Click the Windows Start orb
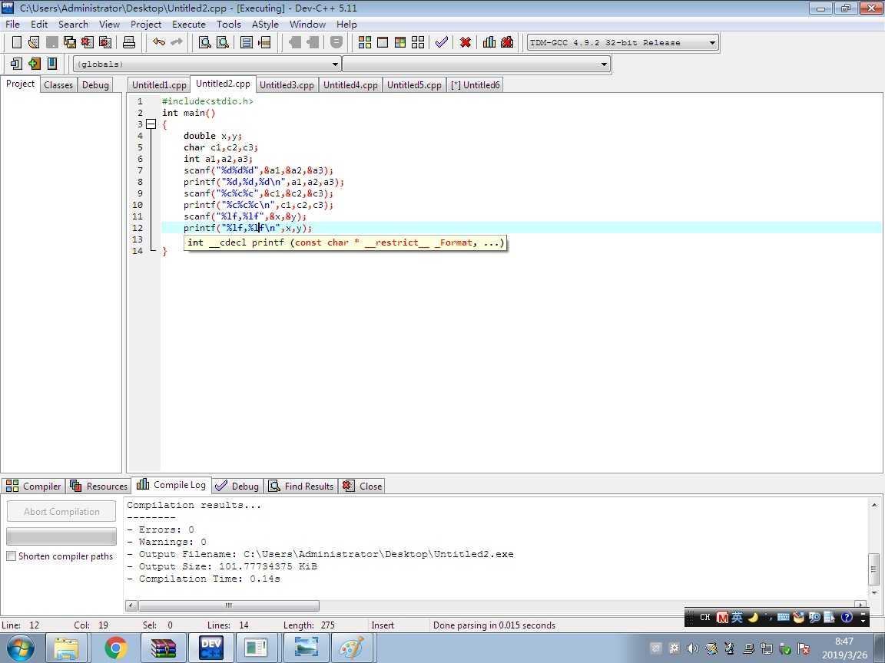This screenshot has width=885, height=663. 20,648
